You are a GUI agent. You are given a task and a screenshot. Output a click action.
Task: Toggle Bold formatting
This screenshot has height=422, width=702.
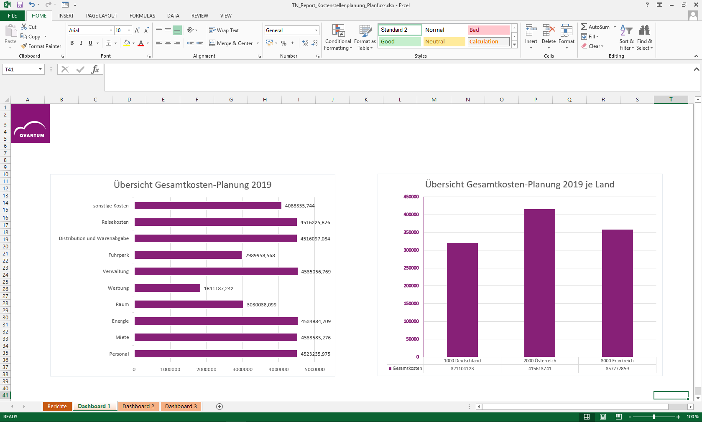click(72, 43)
